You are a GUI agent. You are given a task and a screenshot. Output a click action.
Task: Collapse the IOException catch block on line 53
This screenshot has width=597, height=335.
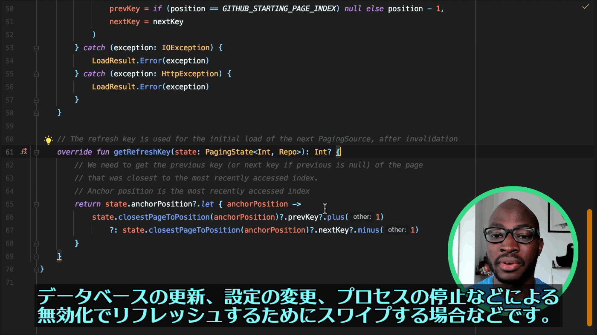tap(36, 48)
